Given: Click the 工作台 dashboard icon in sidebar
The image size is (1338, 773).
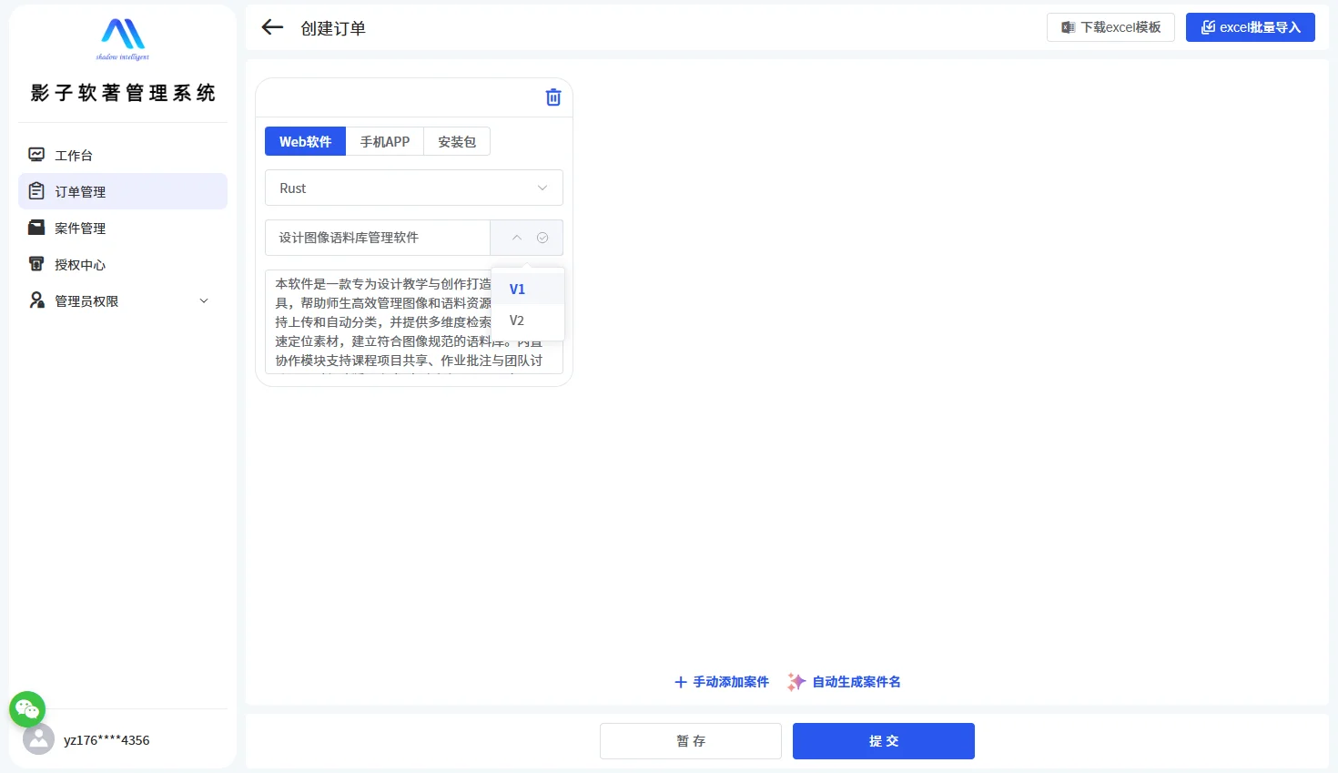Looking at the screenshot, I should [35, 154].
